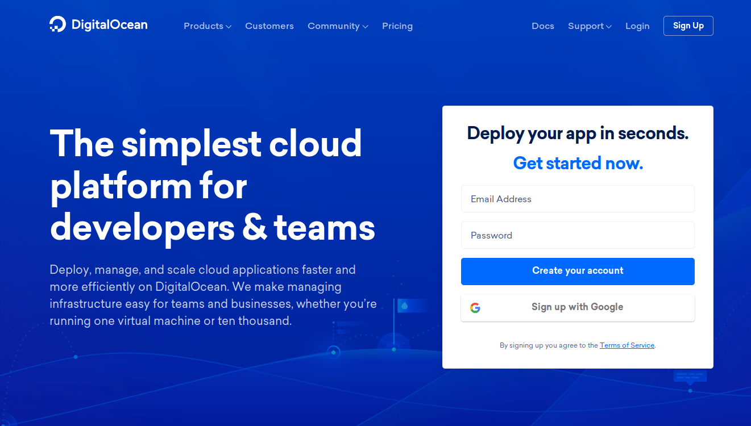Click "Deploy your app in seconds." heading

tap(578, 133)
